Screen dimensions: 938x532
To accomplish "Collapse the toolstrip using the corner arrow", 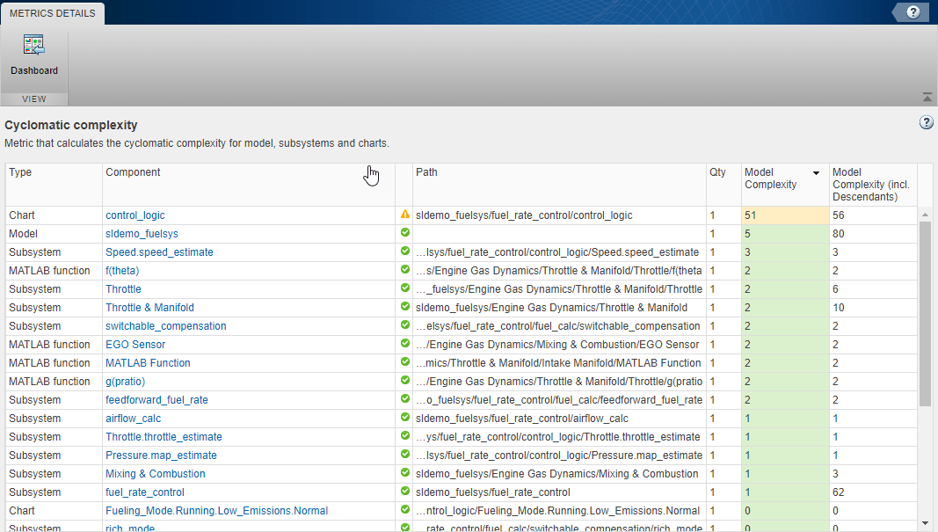I will pos(927,97).
